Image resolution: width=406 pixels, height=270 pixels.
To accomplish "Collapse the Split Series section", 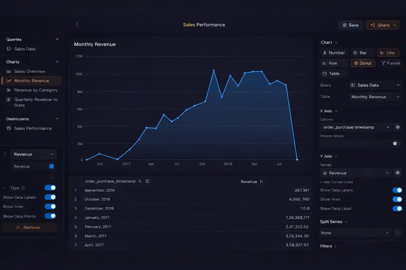I will pos(346,222).
